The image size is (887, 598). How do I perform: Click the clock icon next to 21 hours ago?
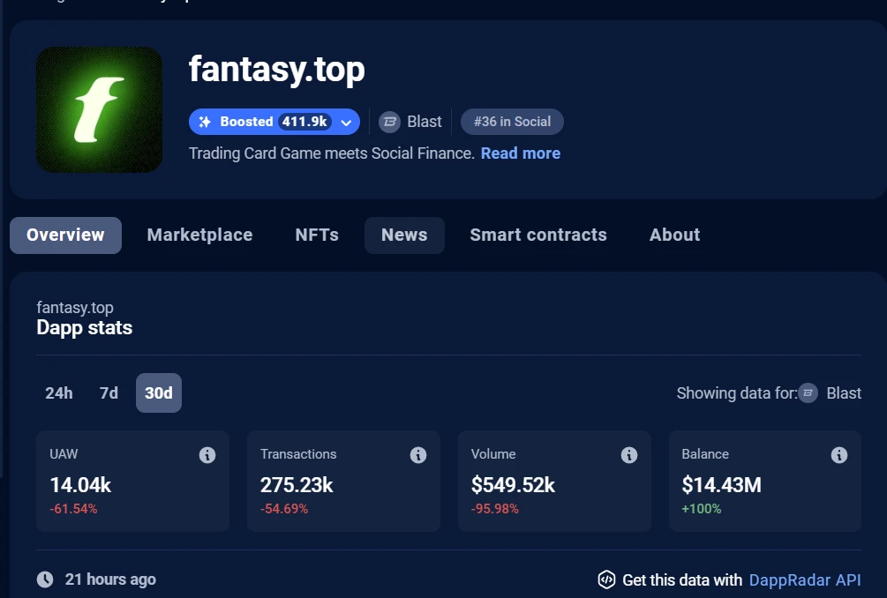pos(45,579)
